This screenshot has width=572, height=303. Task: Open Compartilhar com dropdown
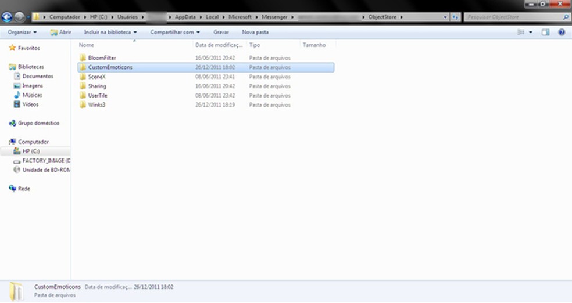[x=175, y=32]
